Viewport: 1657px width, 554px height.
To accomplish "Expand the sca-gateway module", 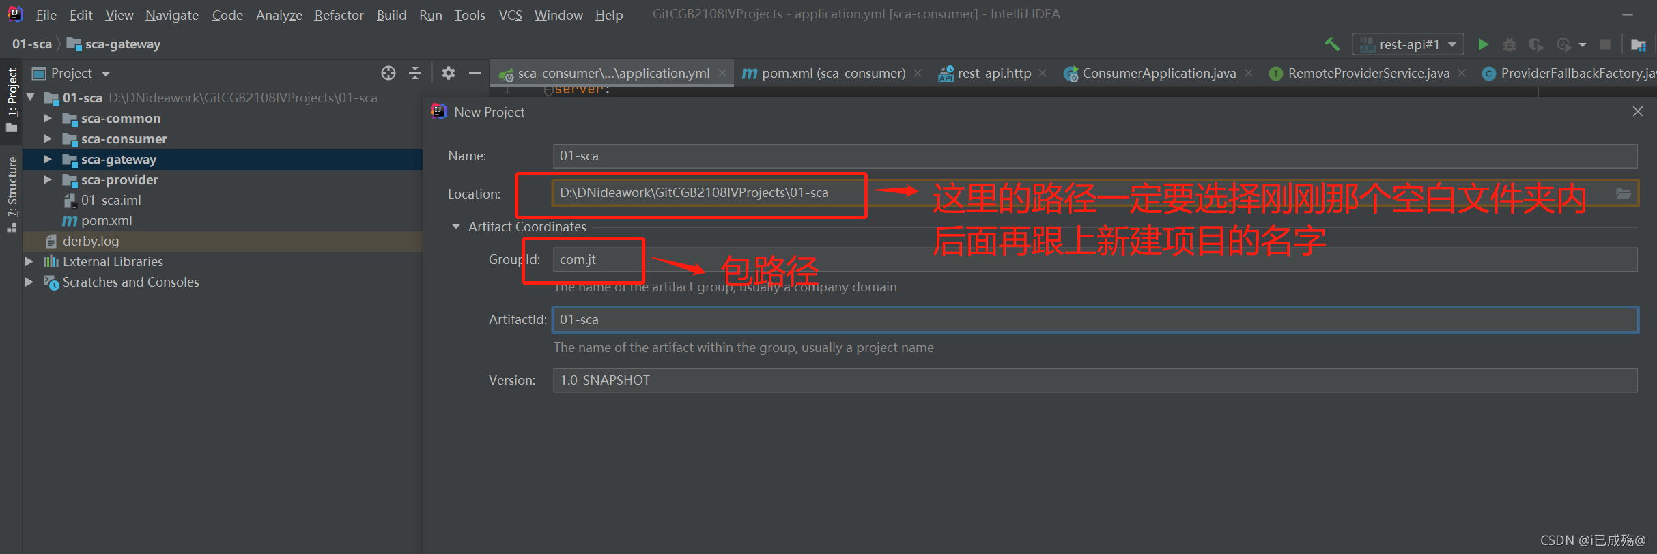I will (48, 159).
